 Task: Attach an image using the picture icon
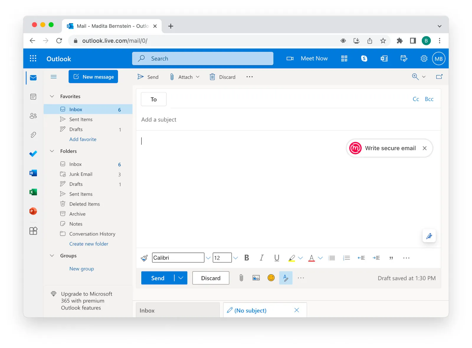[256, 278]
